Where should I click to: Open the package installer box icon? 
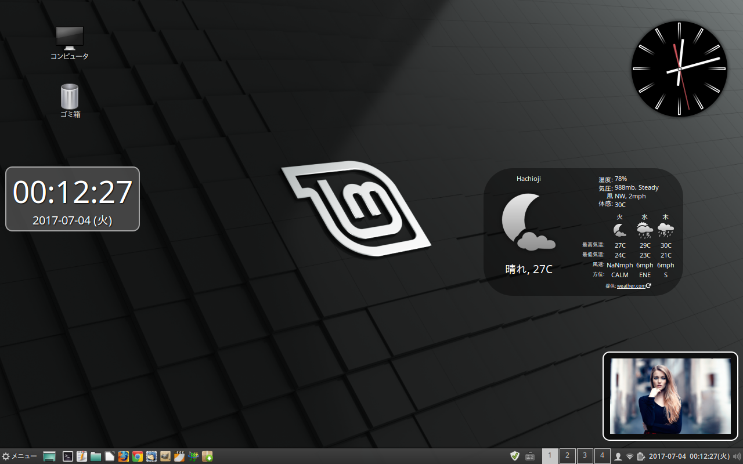pyautogui.click(x=207, y=456)
